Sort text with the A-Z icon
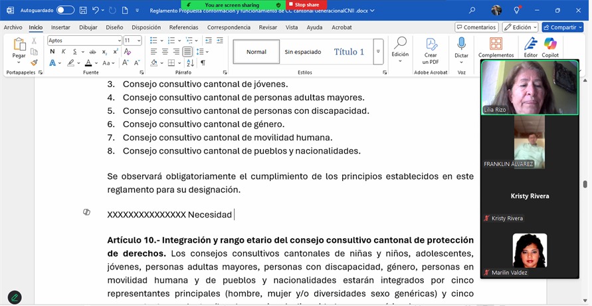Image resolution: width=592 pixels, height=306 pixels. 190,63
